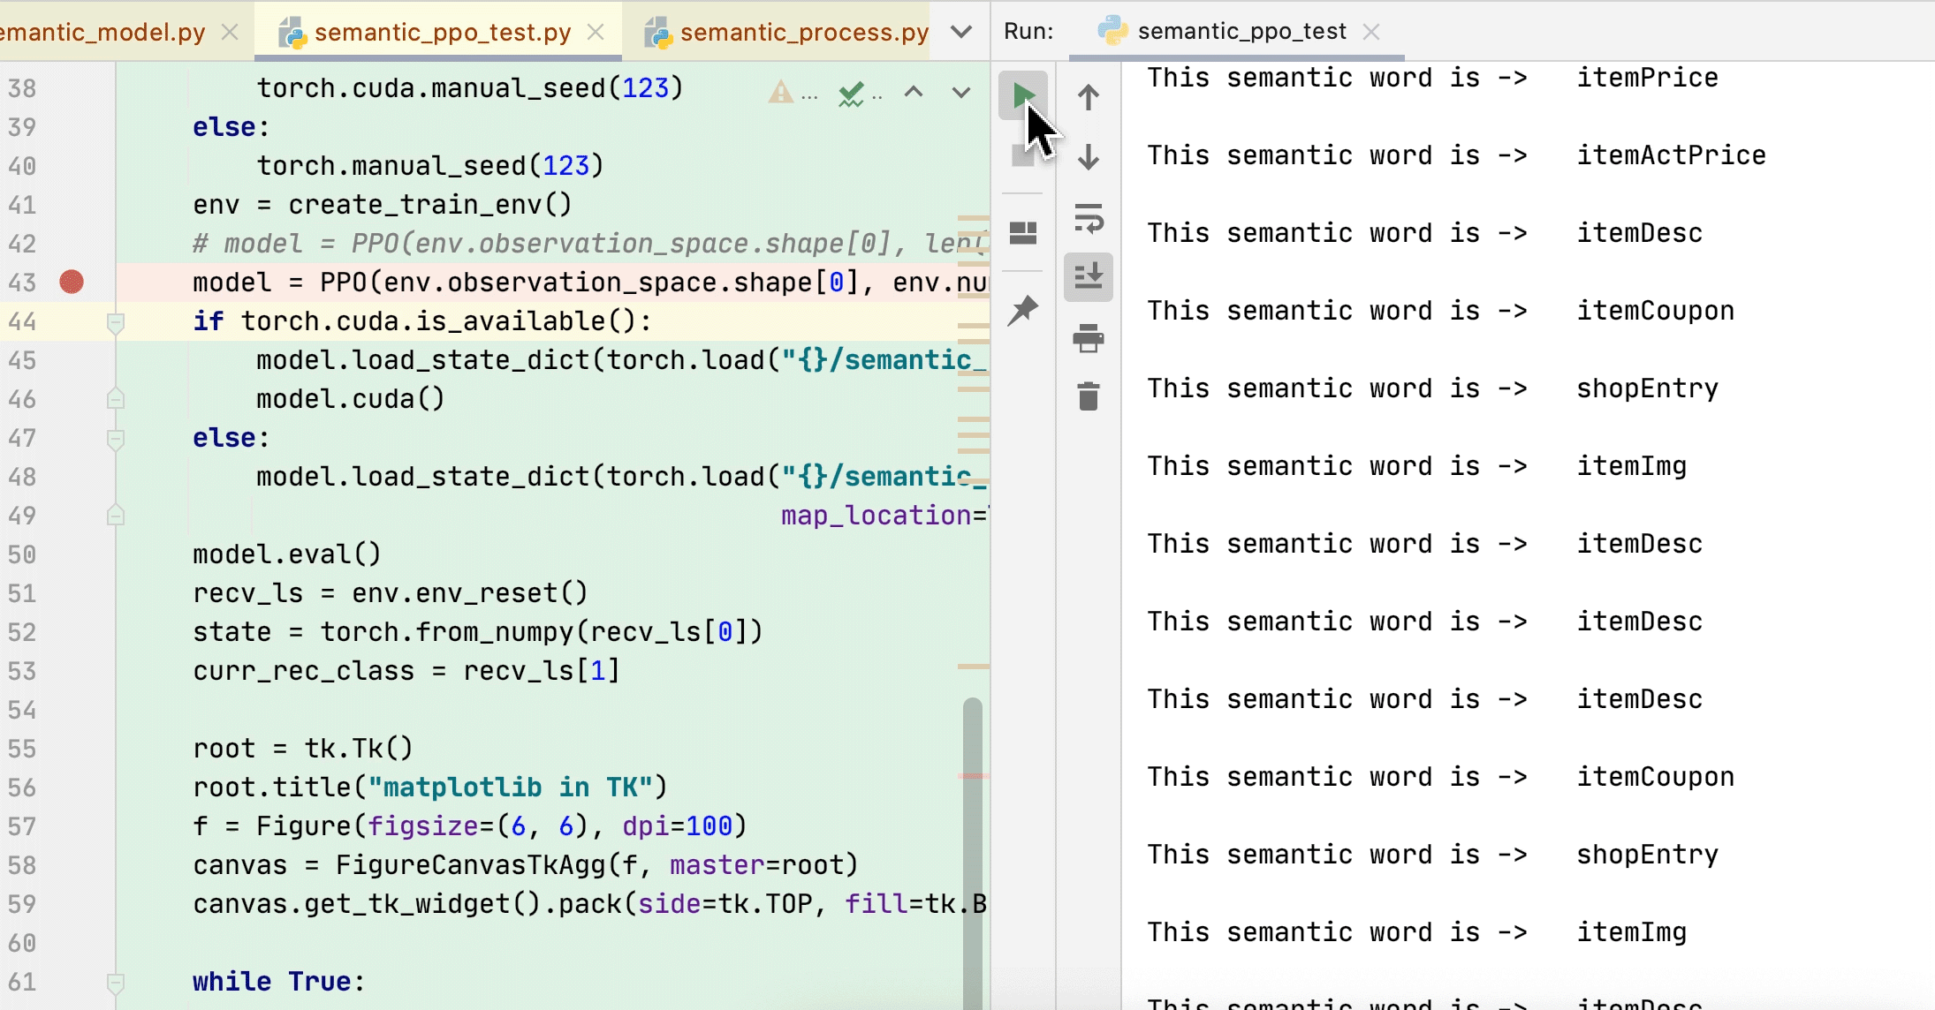The width and height of the screenshot is (1935, 1010).
Task: Close the semantic_model.py tab
Action: tap(230, 32)
